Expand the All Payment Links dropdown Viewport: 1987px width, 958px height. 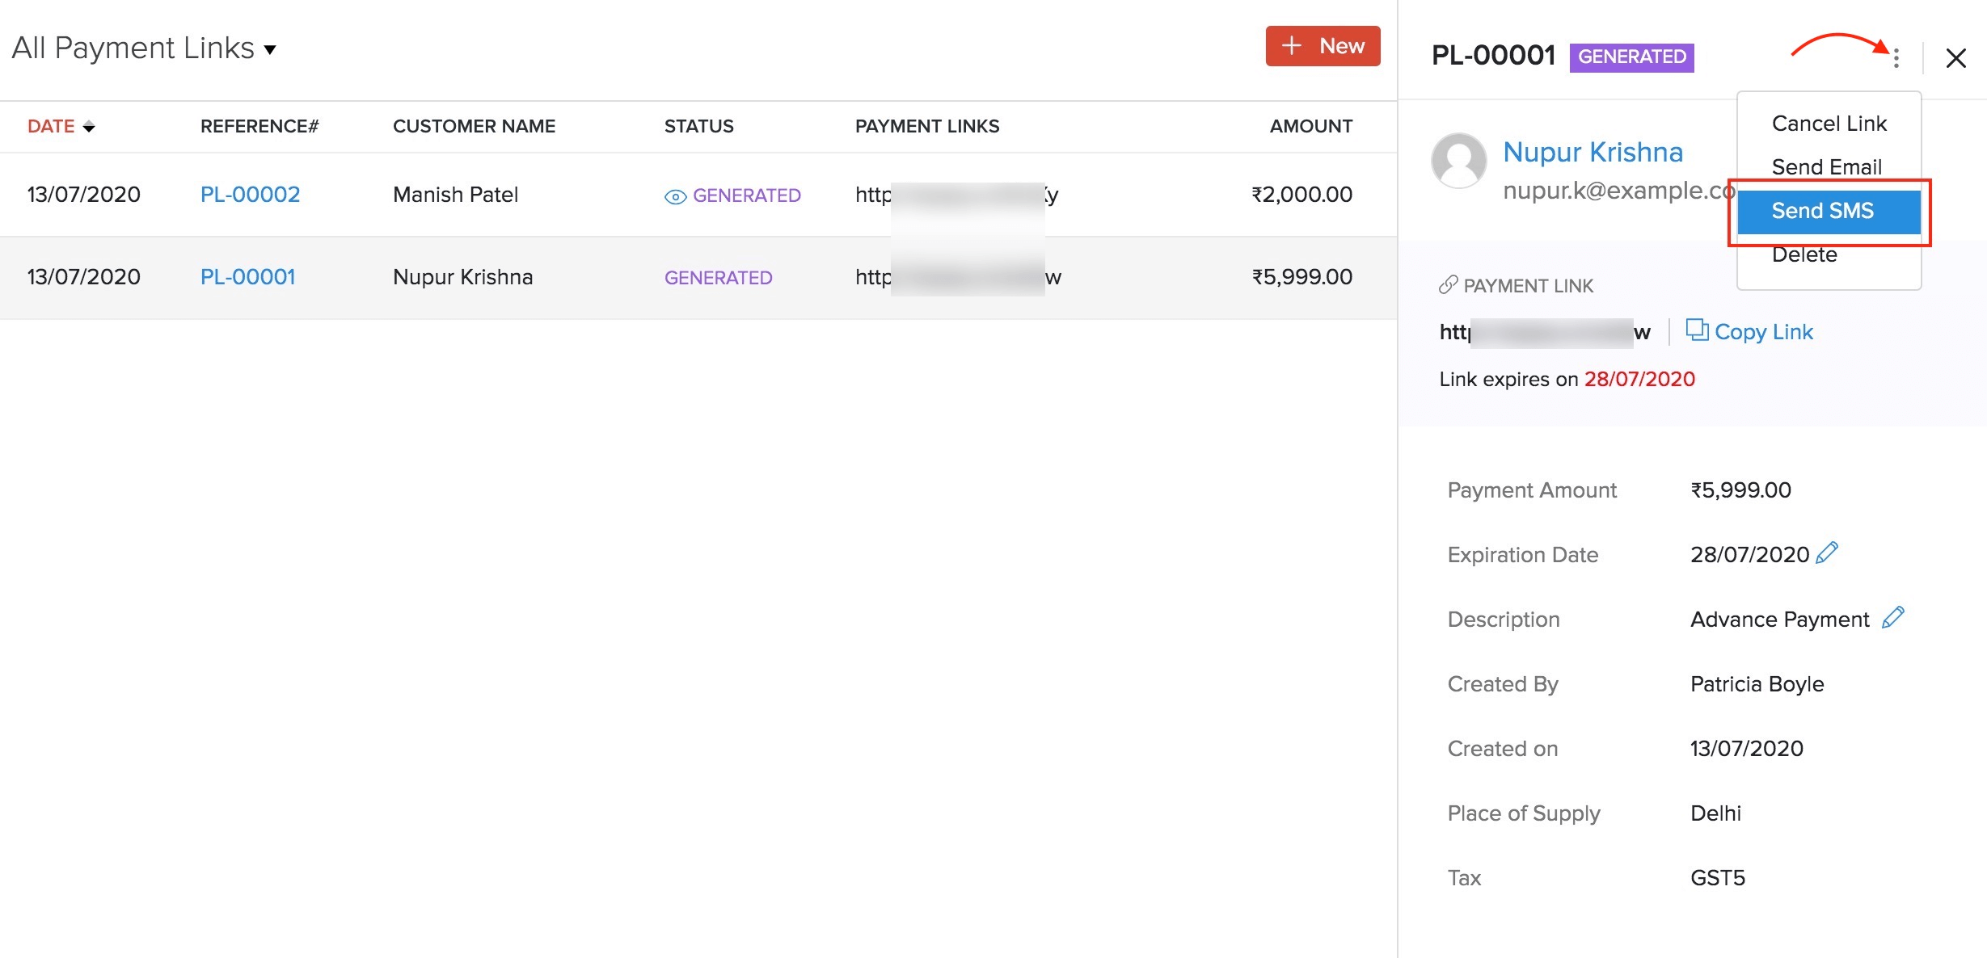[x=270, y=50]
